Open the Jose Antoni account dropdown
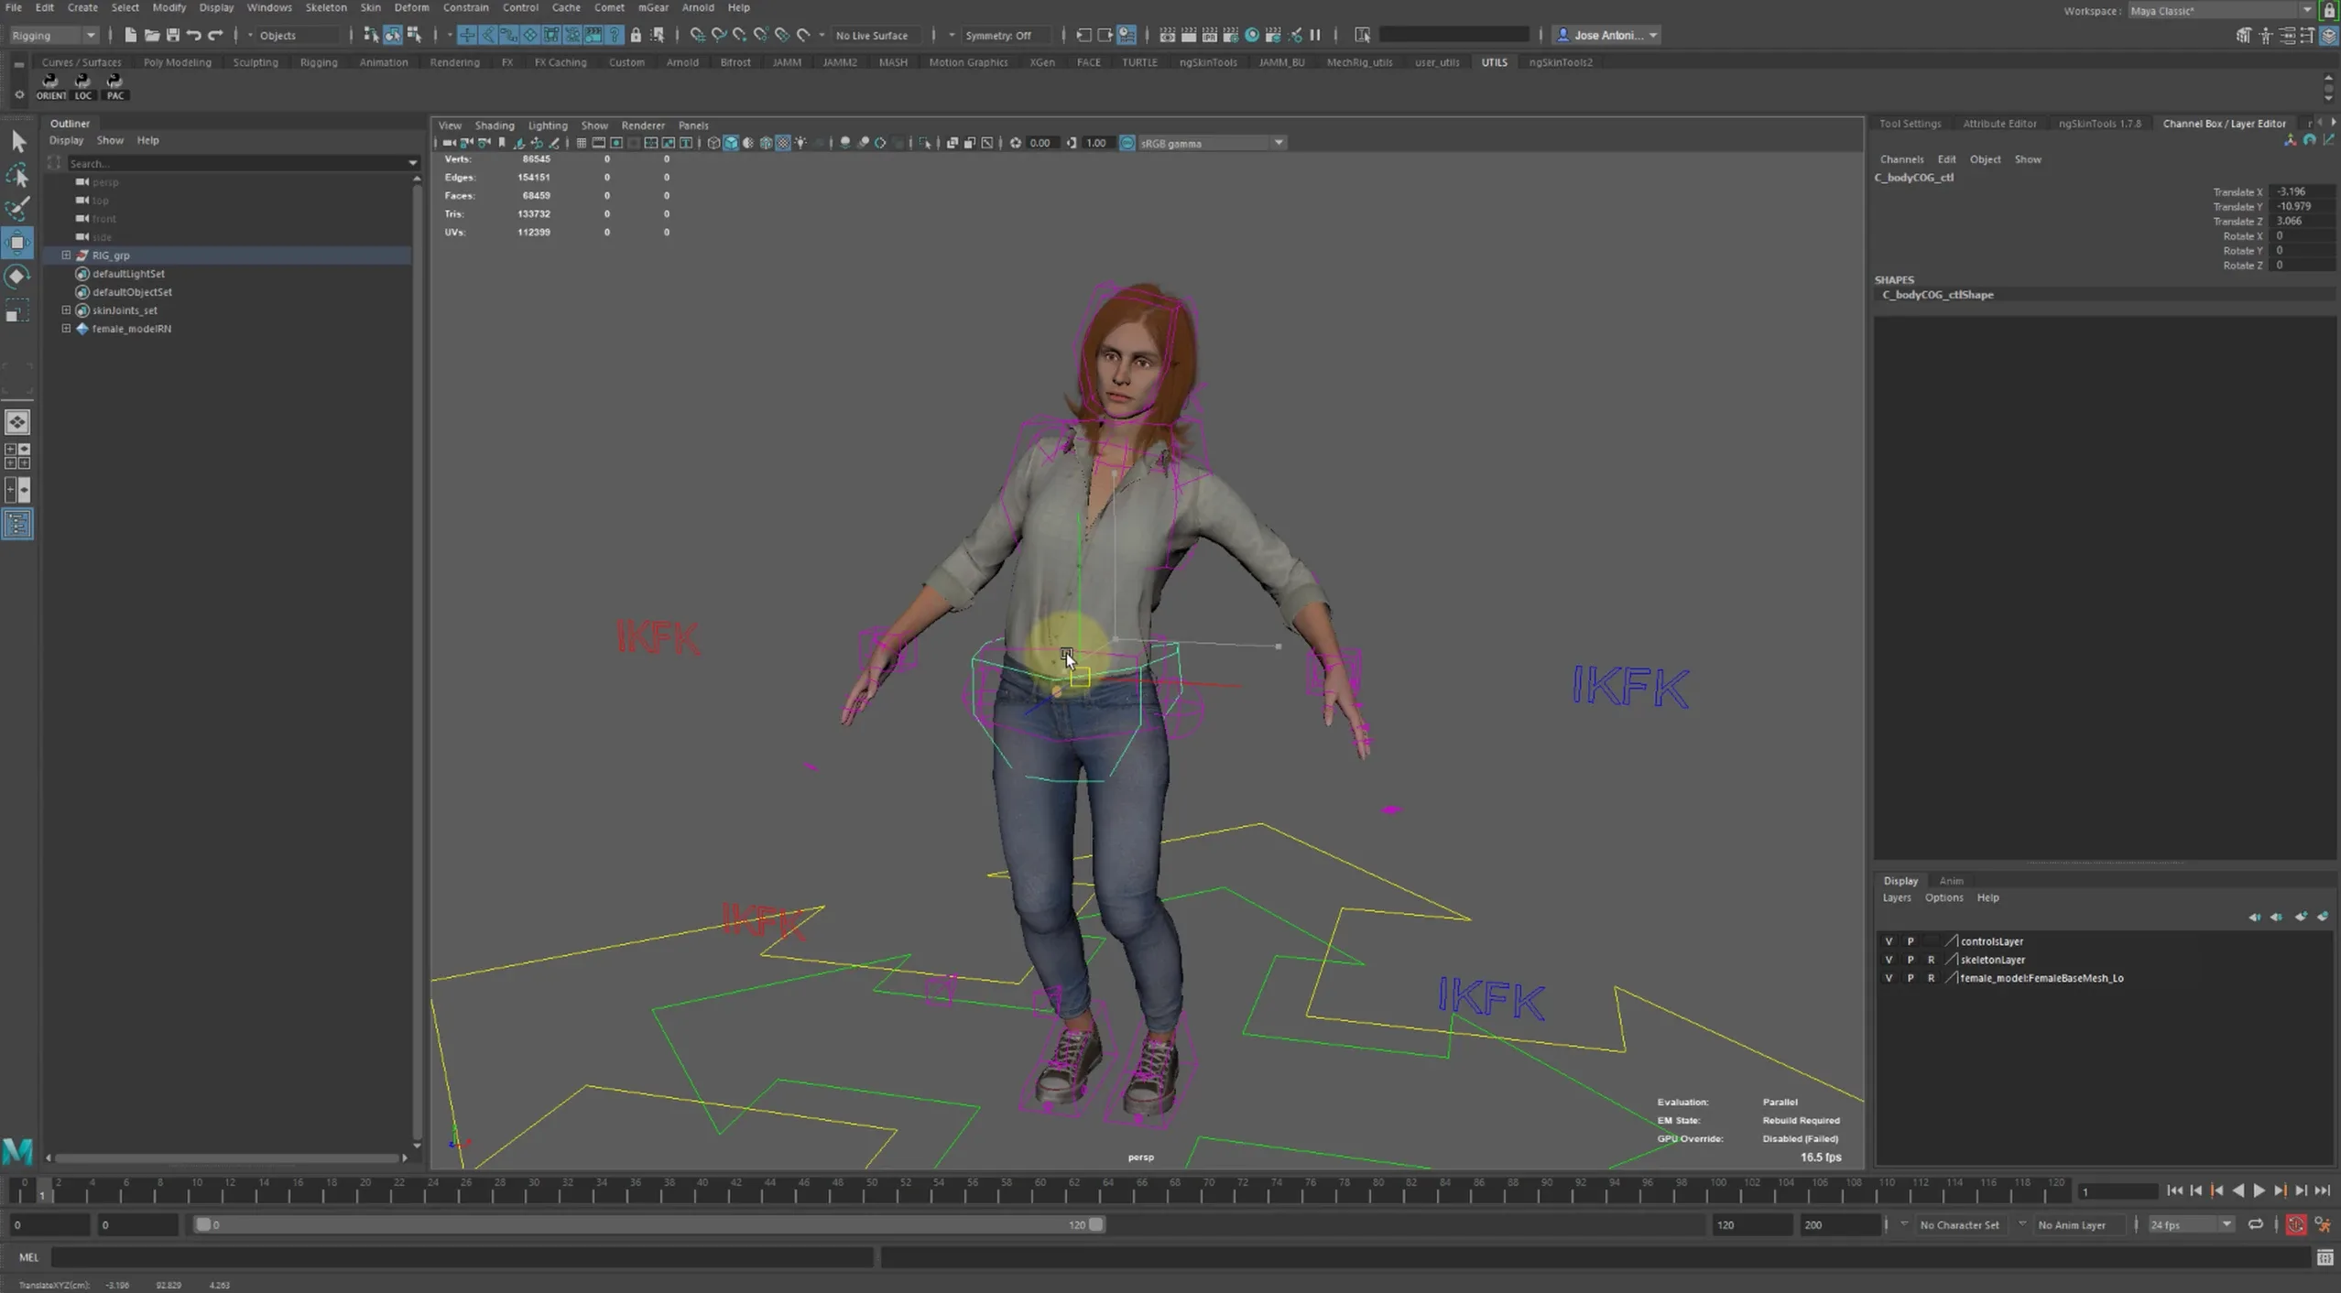Screen dimensions: 2341x1293 click(x=1607, y=35)
